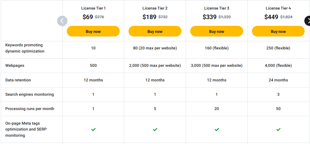Select the License Tier 1 heading
The image size is (310, 144).
[93, 8]
